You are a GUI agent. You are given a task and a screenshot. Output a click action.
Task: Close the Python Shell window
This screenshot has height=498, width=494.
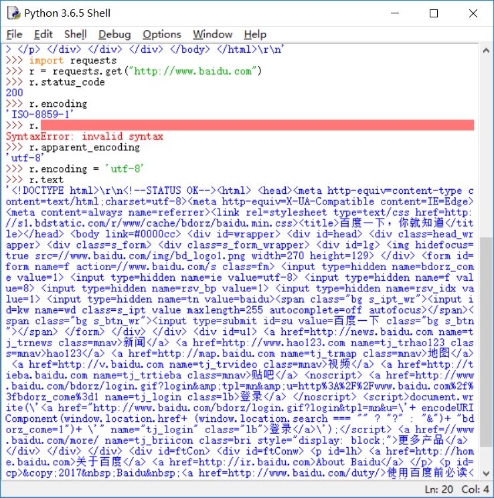(473, 13)
